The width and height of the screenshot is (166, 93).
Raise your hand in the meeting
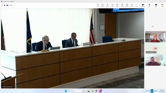click(x=107, y=5)
